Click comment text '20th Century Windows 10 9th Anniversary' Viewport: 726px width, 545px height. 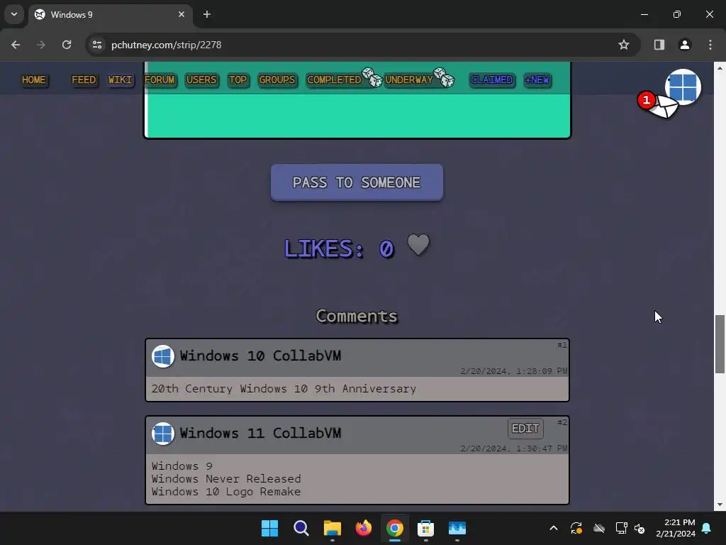tap(284, 388)
